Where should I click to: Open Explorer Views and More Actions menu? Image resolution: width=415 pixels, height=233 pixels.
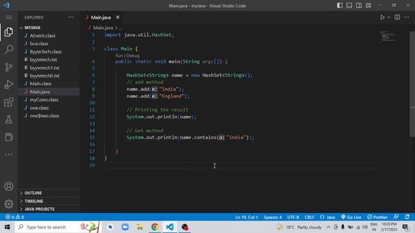[71, 17]
